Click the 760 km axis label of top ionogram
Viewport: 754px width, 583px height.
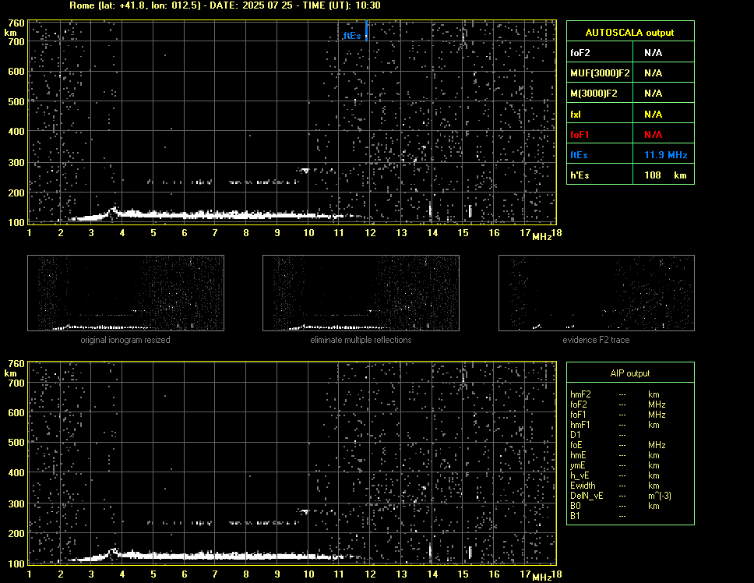tap(16, 23)
